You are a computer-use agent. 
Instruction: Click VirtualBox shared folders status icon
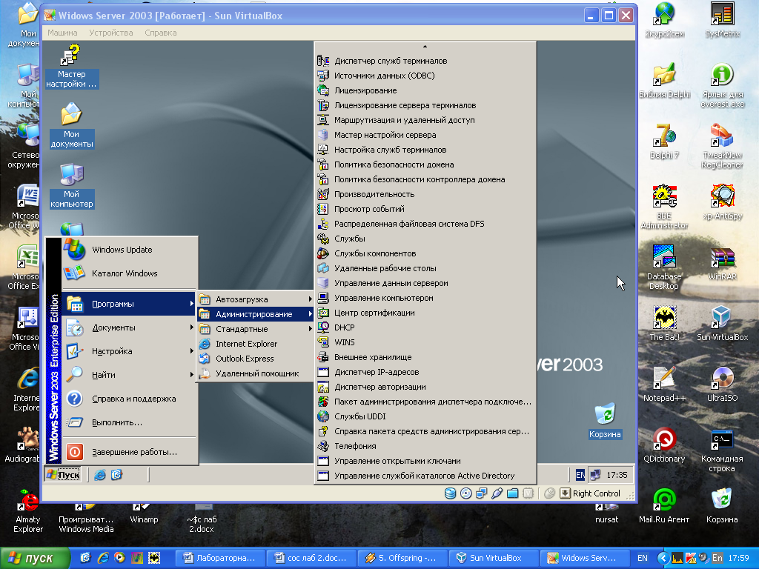pos(512,493)
